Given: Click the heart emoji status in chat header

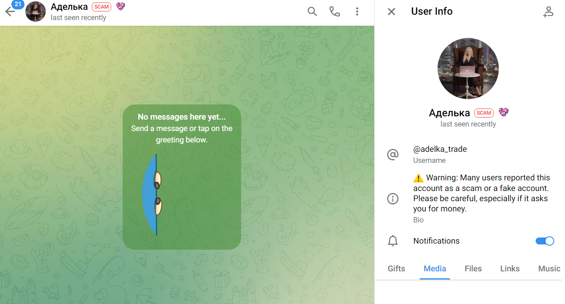Looking at the screenshot, I should pos(121,7).
